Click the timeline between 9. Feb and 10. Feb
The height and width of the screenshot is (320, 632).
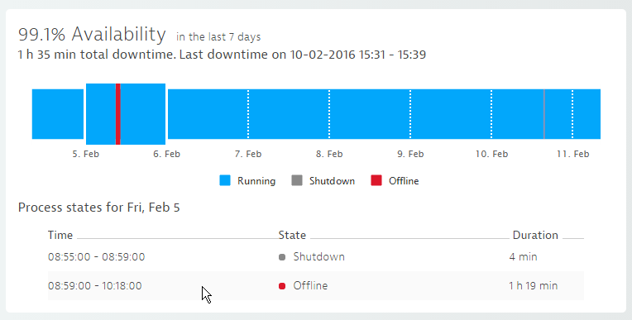[x=451, y=114]
